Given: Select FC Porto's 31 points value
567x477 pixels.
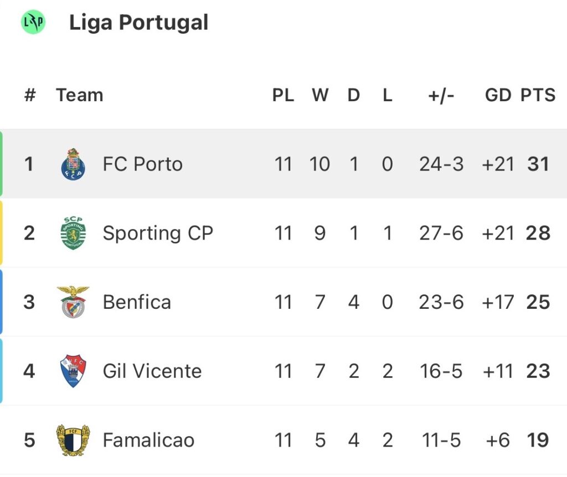Looking at the screenshot, I should 538,164.
